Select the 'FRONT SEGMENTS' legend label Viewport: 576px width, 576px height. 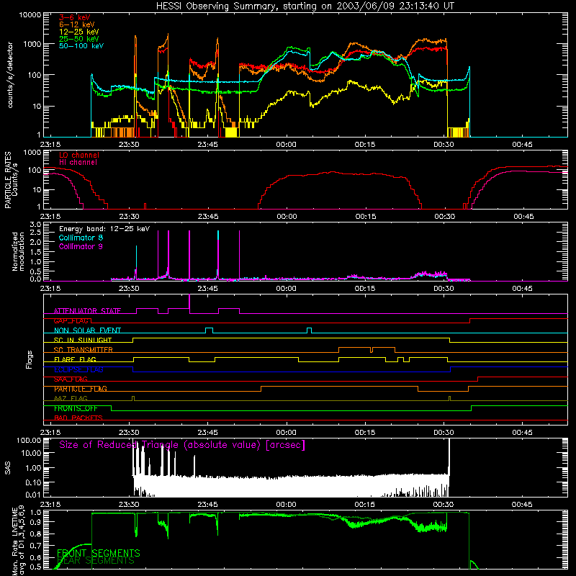99,553
